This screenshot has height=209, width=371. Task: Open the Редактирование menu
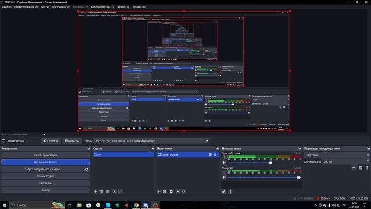26,7
